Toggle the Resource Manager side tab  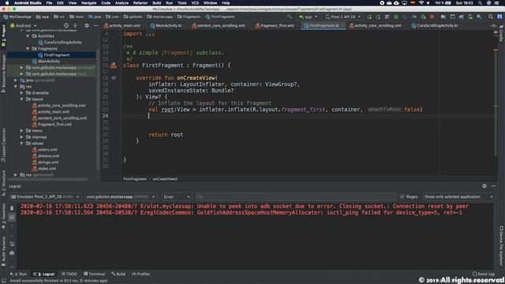pyautogui.click(x=3, y=73)
